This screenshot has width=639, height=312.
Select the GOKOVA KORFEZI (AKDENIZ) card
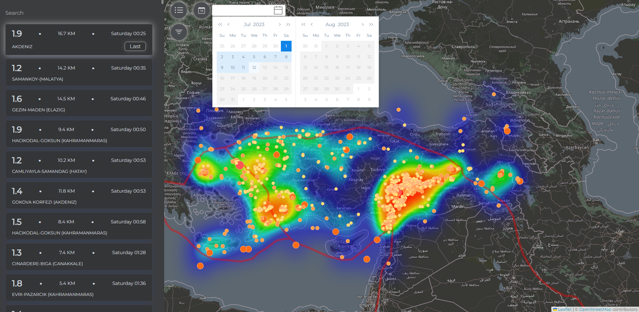[79, 195]
